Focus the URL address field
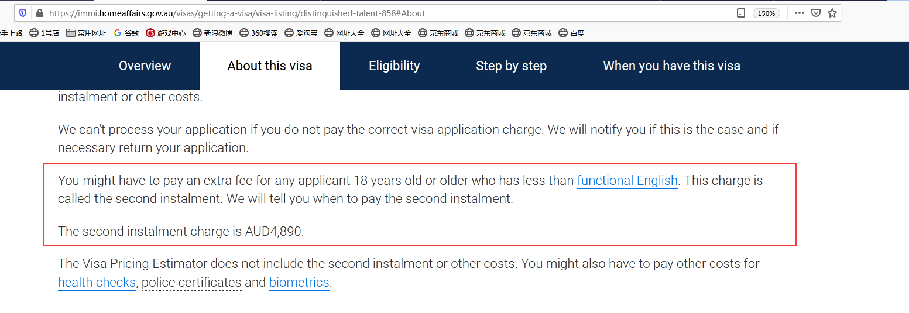Image resolution: width=909 pixels, height=313 pixels. click(386, 13)
